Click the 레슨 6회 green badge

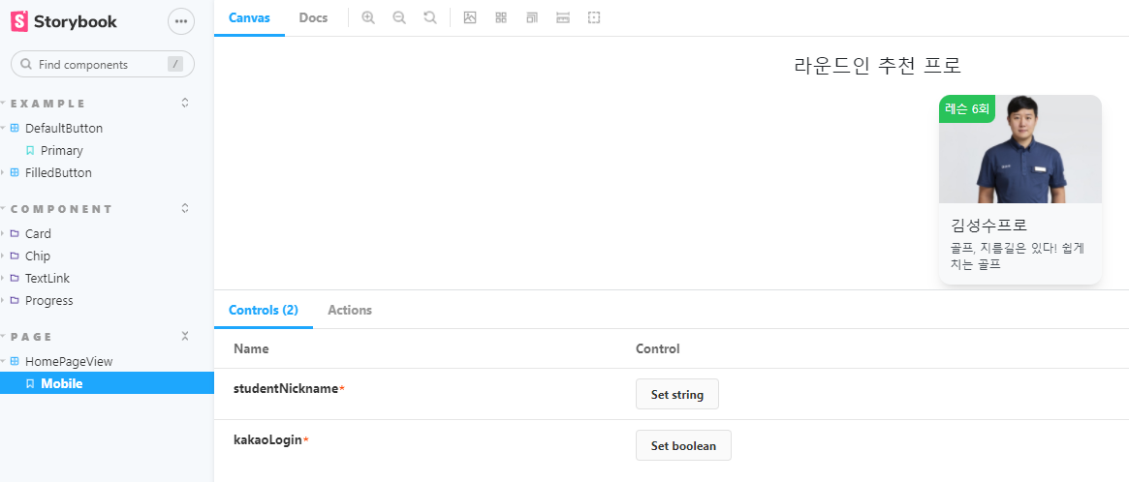pyautogui.click(x=967, y=108)
